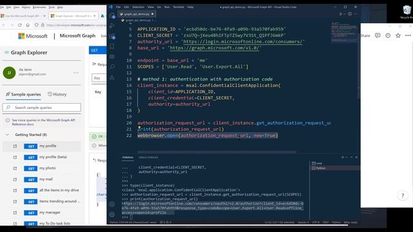Open the ellipsis menu beside Jie Jenn profile

click(x=76, y=73)
